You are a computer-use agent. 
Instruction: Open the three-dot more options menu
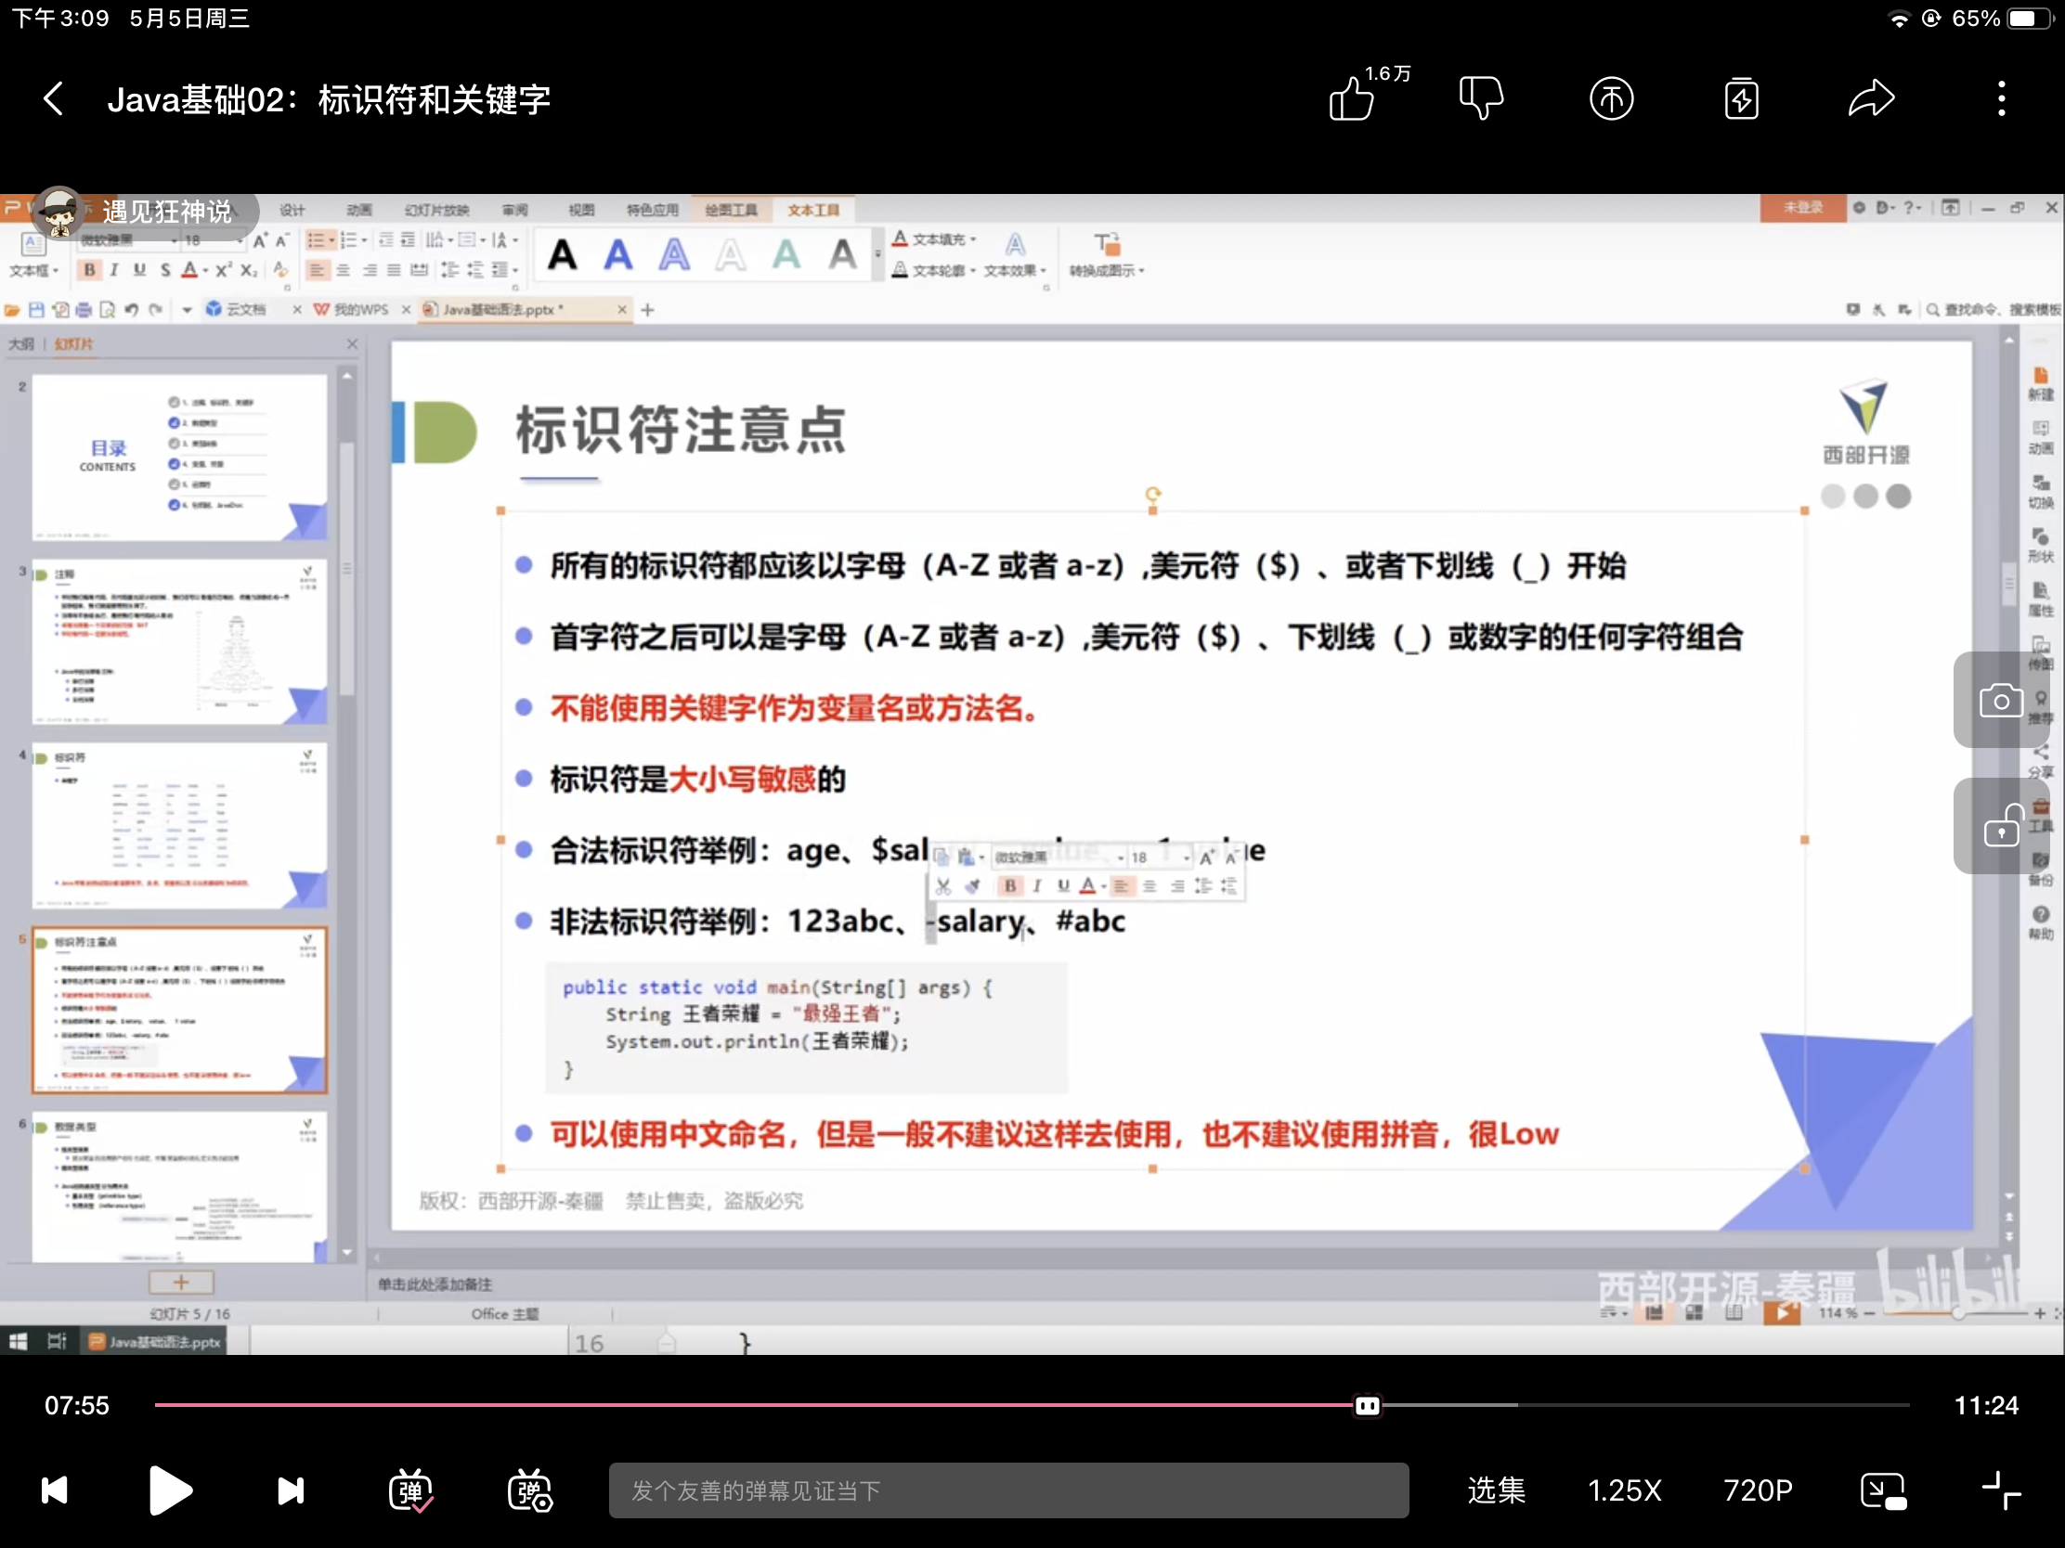click(2001, 99)
